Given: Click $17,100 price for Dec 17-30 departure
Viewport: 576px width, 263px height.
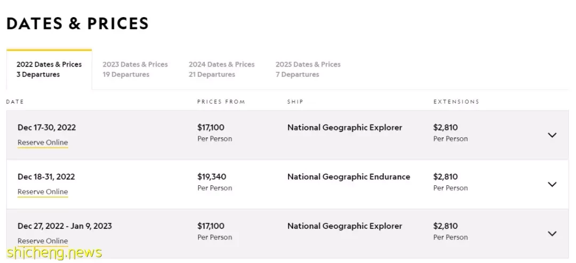Looking at the screenshot, I should coord(211,128).
